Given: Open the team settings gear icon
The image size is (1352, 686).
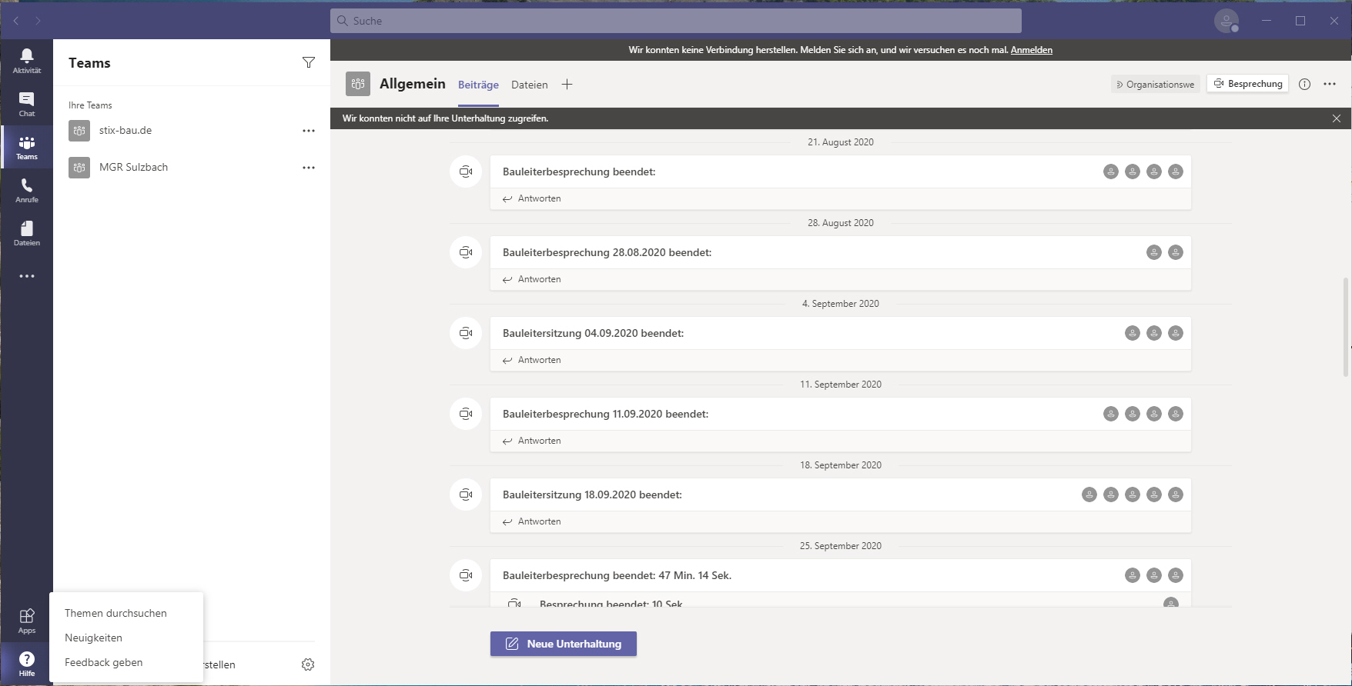Looking at the screenshot, I should [x=308, y=664].
